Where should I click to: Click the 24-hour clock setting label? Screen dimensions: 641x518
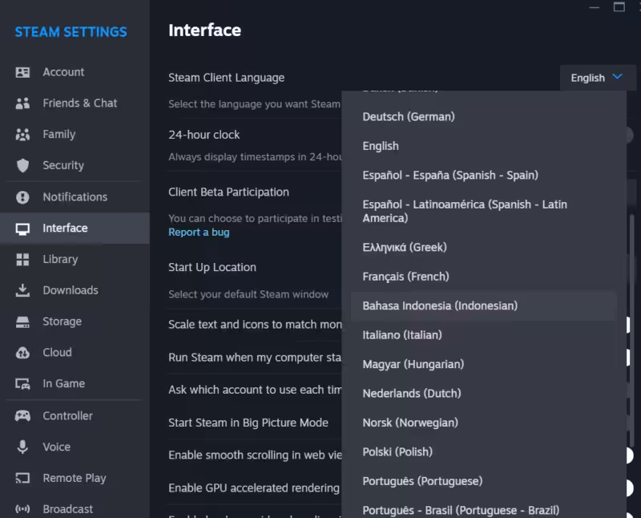(x=204, y=135)
